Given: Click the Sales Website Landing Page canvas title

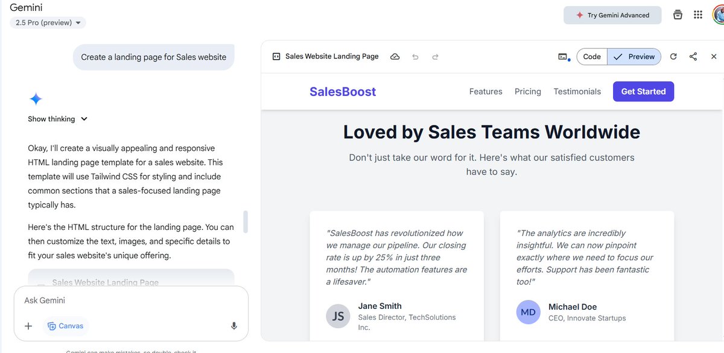Looking at the screenshot, I should [332, 56].
